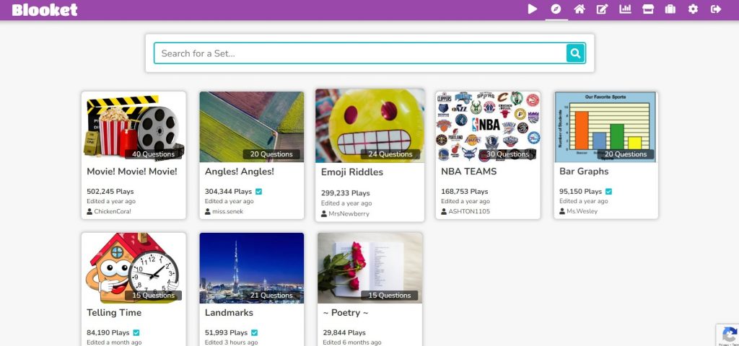Image resolution: width=739 pixels, height=346 pixels.
Task: Click the Logout icon
Action: (716, 9)
